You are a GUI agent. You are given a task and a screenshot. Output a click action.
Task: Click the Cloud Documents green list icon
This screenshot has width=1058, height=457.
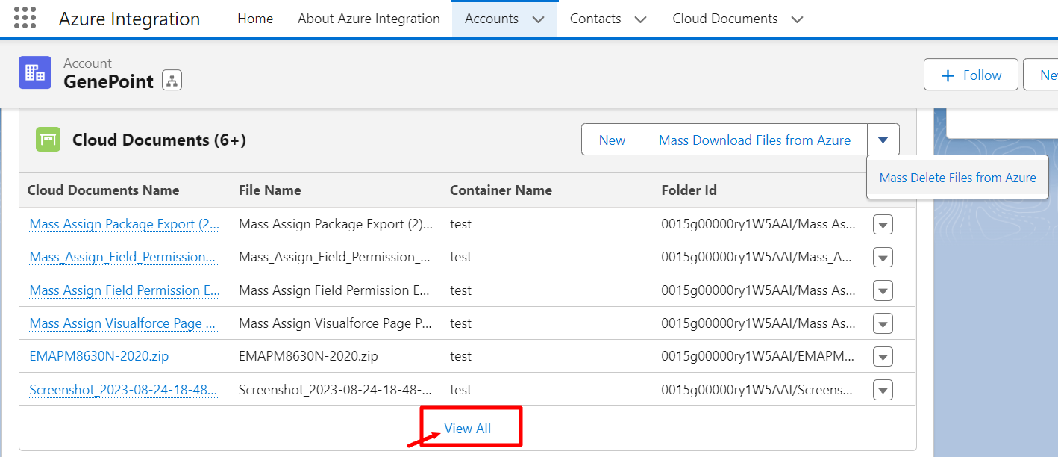pyautogui.click(x=48, y=140)
